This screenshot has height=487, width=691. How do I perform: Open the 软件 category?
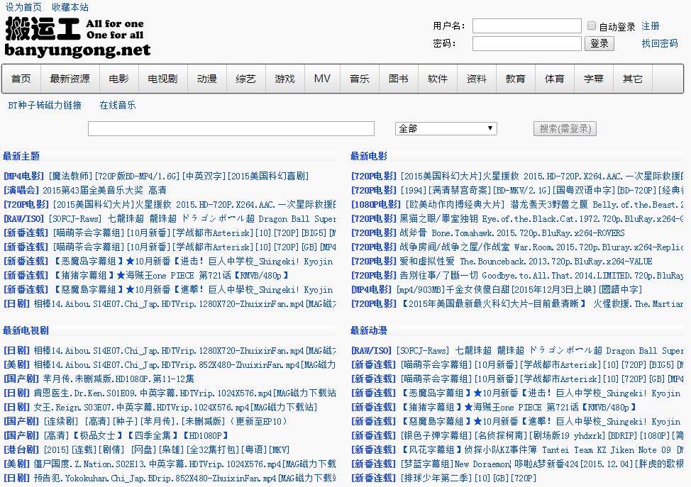(438, 79)
